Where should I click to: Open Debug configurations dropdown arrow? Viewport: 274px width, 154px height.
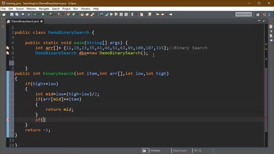click(x=39, y=15)
